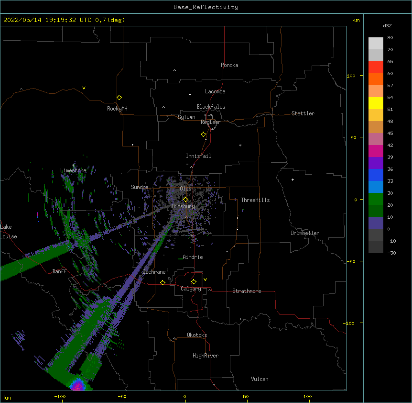Viewport: 412px width, 403px height.
Task: Click the RockyMH label
Action: (117, 109)
